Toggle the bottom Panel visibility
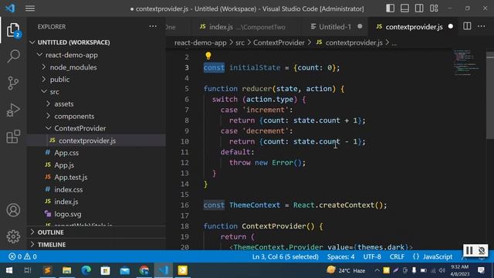 (404, 8)
